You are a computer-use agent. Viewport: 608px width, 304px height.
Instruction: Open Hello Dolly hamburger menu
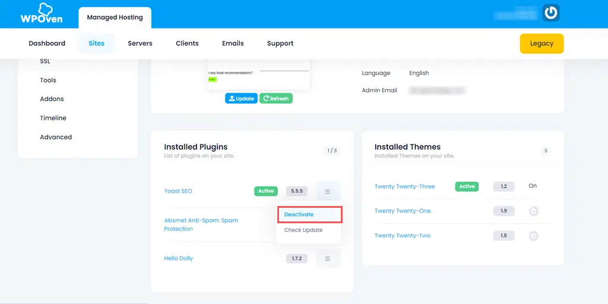pos(328,259)
